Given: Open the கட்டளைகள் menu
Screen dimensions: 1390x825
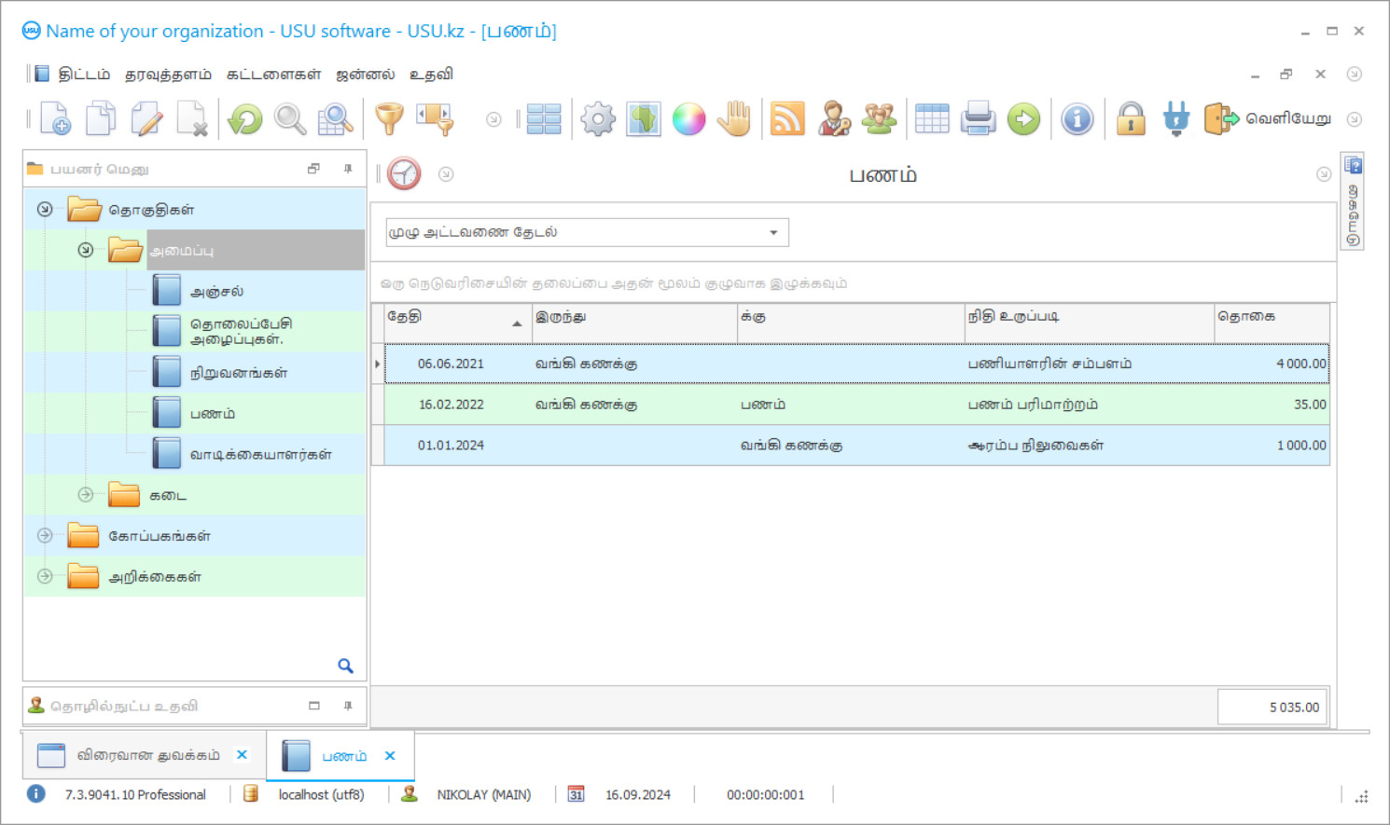Looking at the screenshot, I should coord(273,75).
